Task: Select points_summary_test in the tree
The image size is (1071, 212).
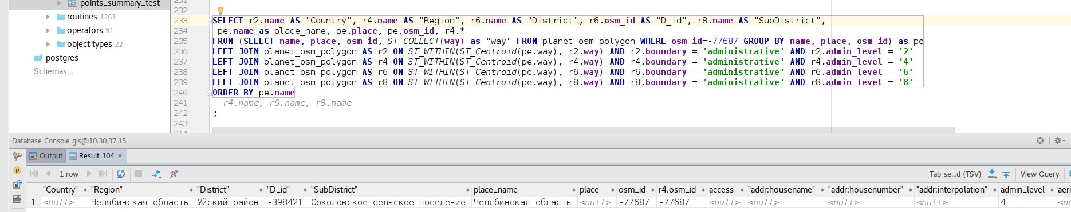Action: [120, 3]
